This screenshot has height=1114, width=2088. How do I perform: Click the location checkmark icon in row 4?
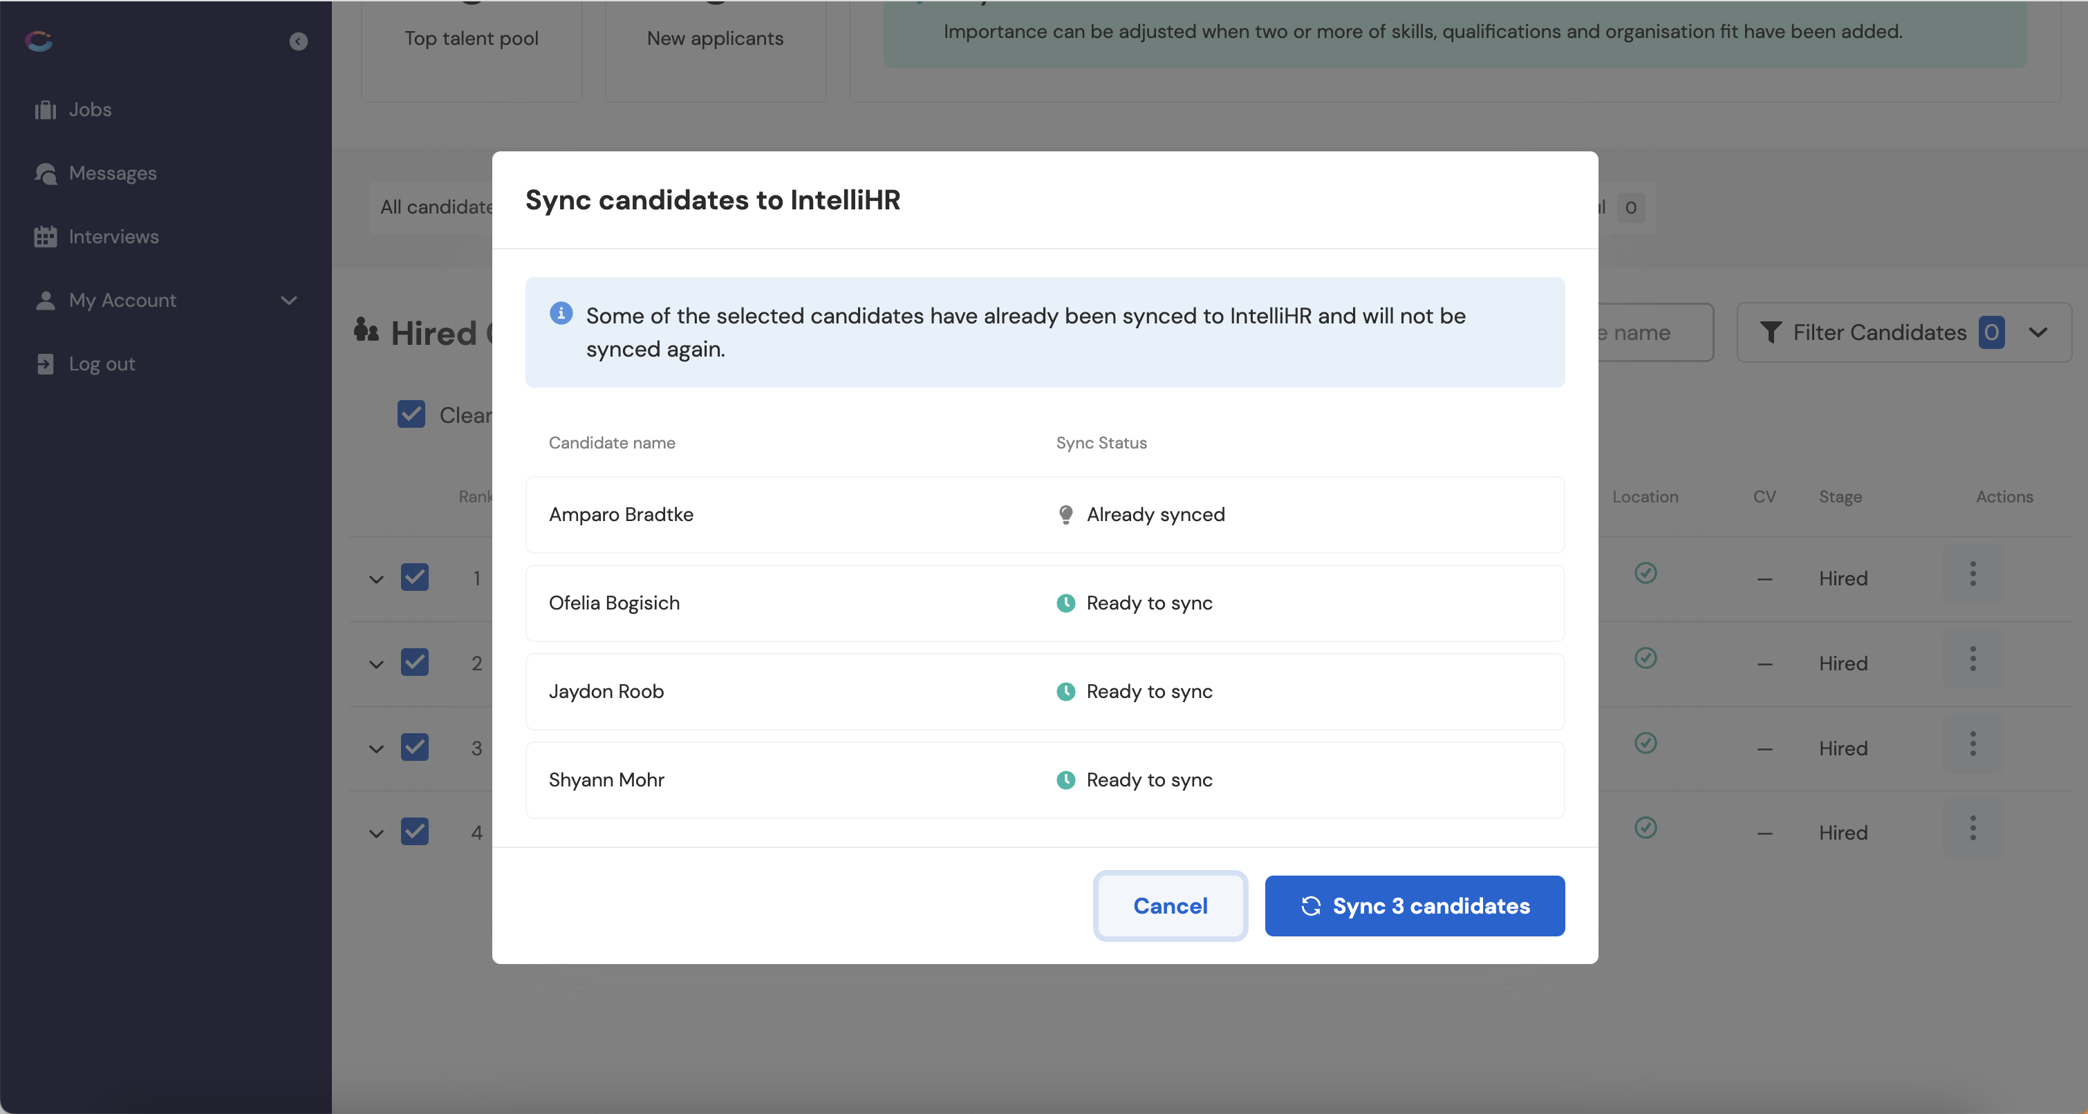pyautogui.click(x=1646, y=827)
